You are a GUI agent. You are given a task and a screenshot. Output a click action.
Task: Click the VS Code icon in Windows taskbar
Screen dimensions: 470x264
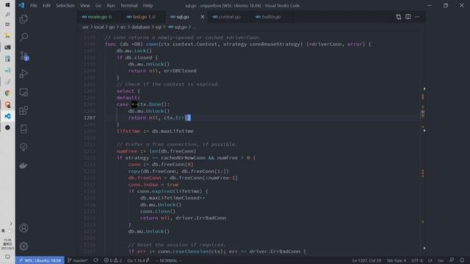7,116
